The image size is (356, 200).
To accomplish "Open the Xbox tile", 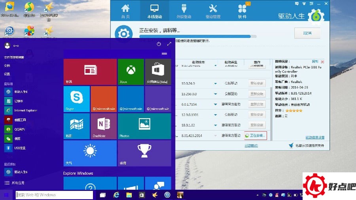I will 131,72.
